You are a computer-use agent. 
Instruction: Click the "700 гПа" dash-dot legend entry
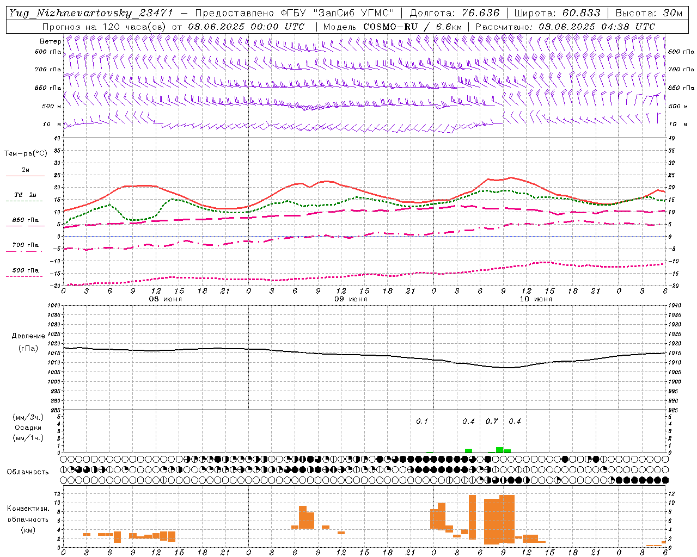tap(26, 245)
